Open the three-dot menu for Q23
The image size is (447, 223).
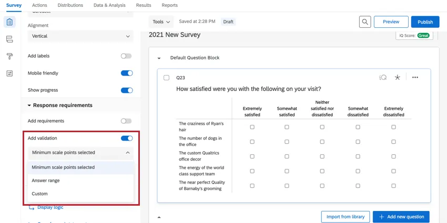pos(415,78)
